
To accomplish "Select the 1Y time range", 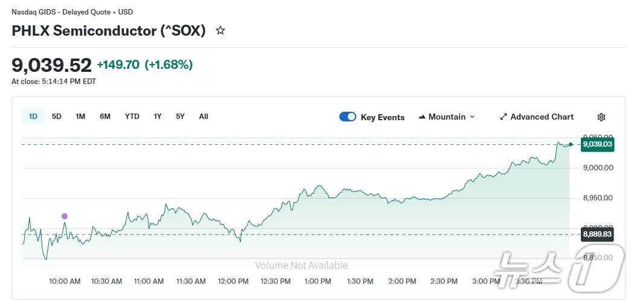I will pos(158,117).
